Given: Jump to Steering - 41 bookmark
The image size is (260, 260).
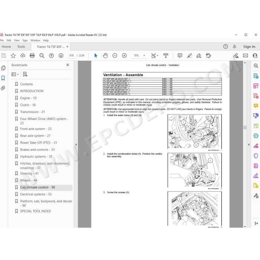Looking at the screenshot, I should [x=29, y=173].
